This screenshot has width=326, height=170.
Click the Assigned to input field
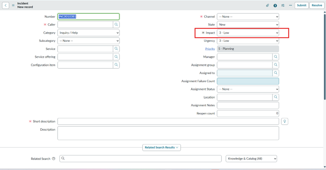coord(244,73)
